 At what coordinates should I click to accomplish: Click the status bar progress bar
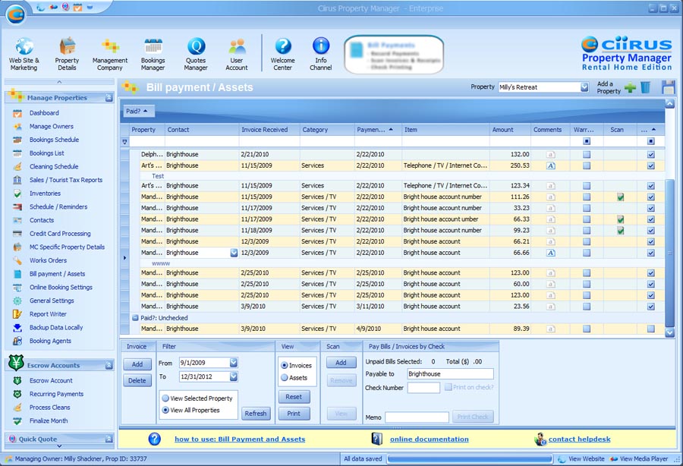[470, 458]
